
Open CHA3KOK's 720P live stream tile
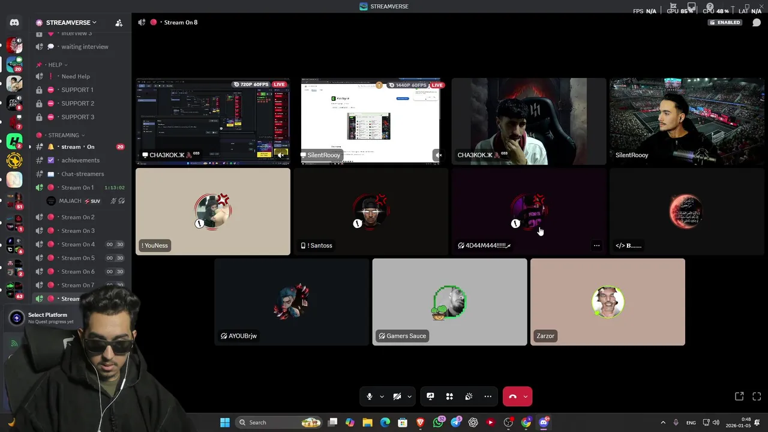click(x=213, y=121)
